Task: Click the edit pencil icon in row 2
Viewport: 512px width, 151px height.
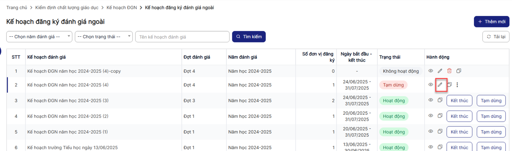Action: [440, 85]
